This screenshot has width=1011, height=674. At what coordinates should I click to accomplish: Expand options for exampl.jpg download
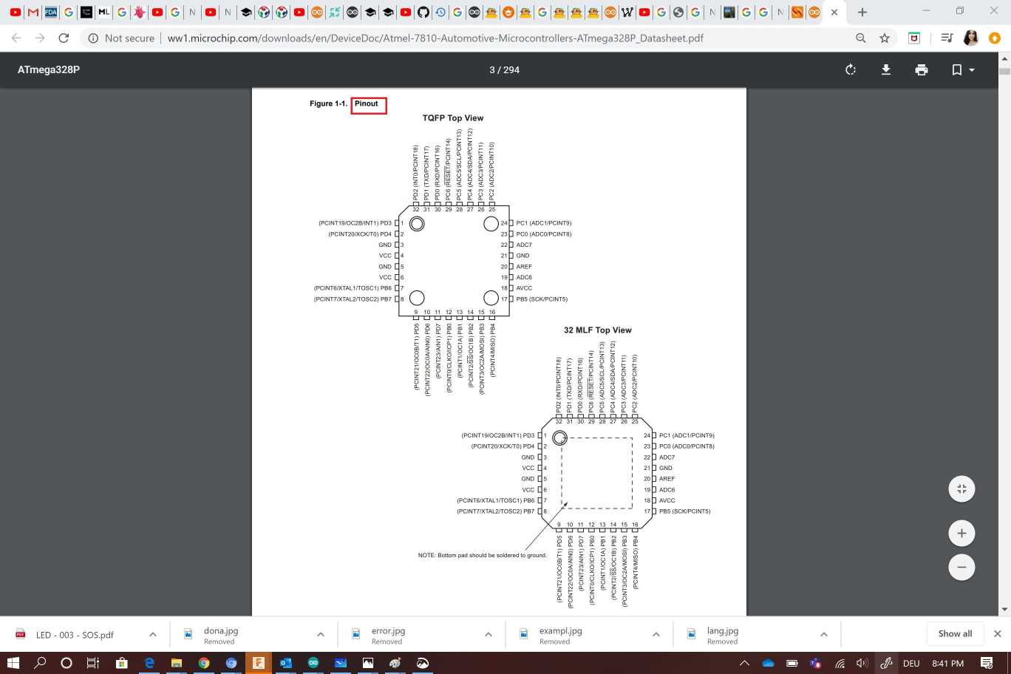click(656, 634)
